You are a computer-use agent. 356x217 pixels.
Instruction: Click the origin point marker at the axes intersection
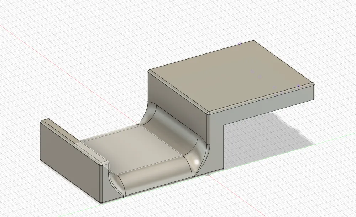click(208, 175)
